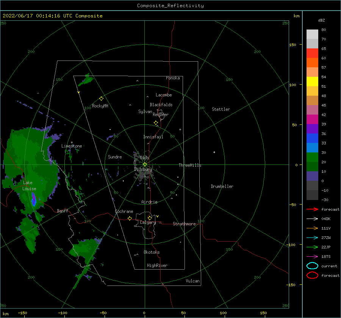Click the Didsbury label
This screenshot has height=318, width=341.
143,169
